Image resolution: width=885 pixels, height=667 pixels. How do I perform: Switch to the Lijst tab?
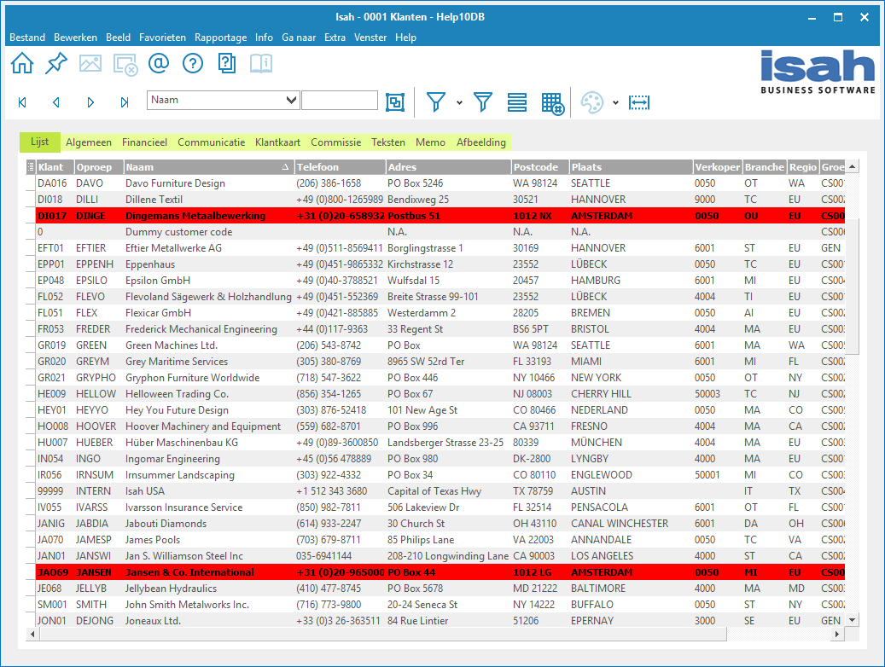tap(39, 142)
